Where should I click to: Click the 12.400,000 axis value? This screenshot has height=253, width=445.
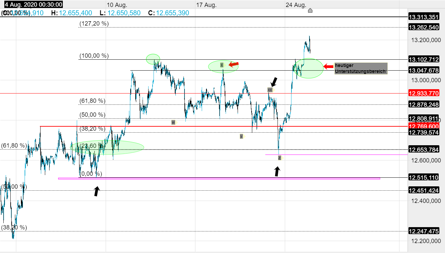(x=425, y=201)
